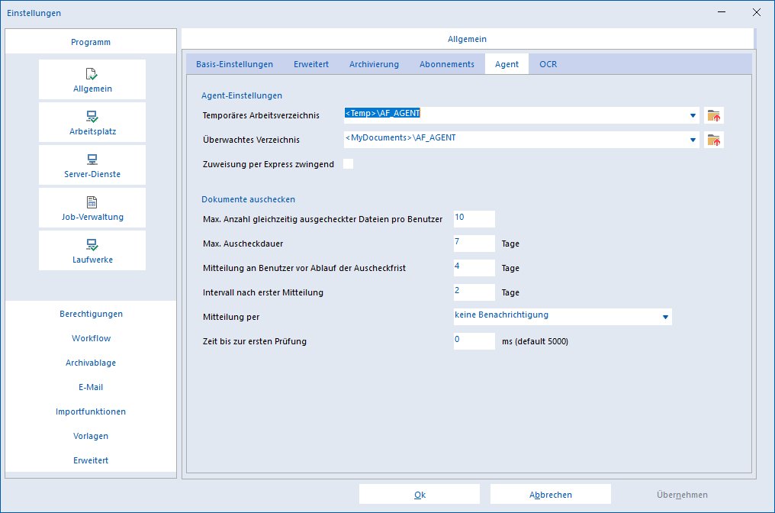Viewport: 775px width, 513px height.
Task: Browse folder for Temporäres Arbeitsverzeichnis
Action: (714, 116)
